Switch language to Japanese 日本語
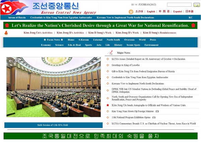Screen dimensions: 201x143 [190, 11]
